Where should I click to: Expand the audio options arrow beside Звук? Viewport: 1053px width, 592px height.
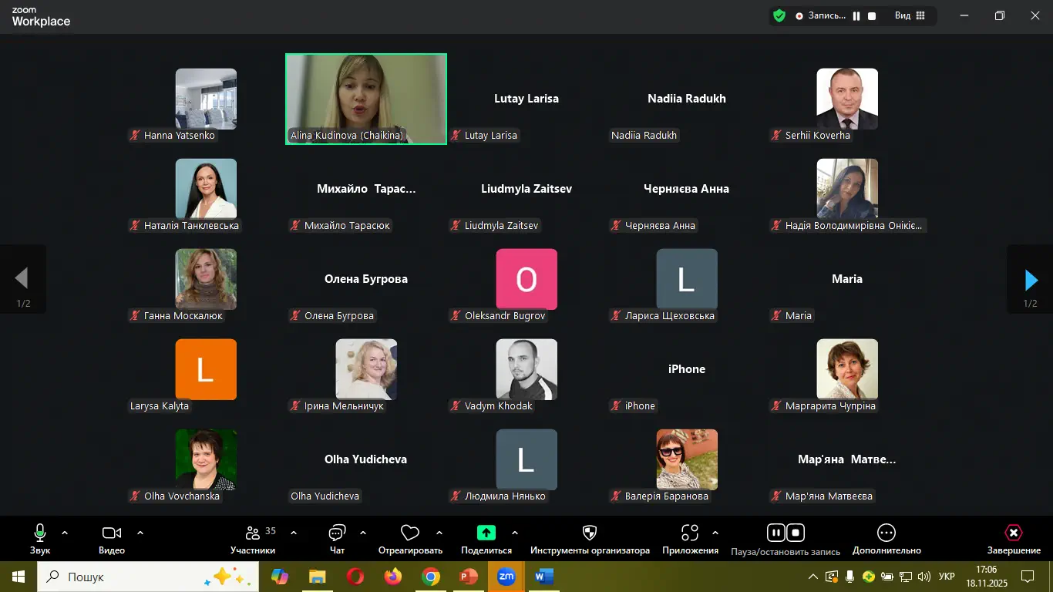pyautogui.click(x=65, y=533)
